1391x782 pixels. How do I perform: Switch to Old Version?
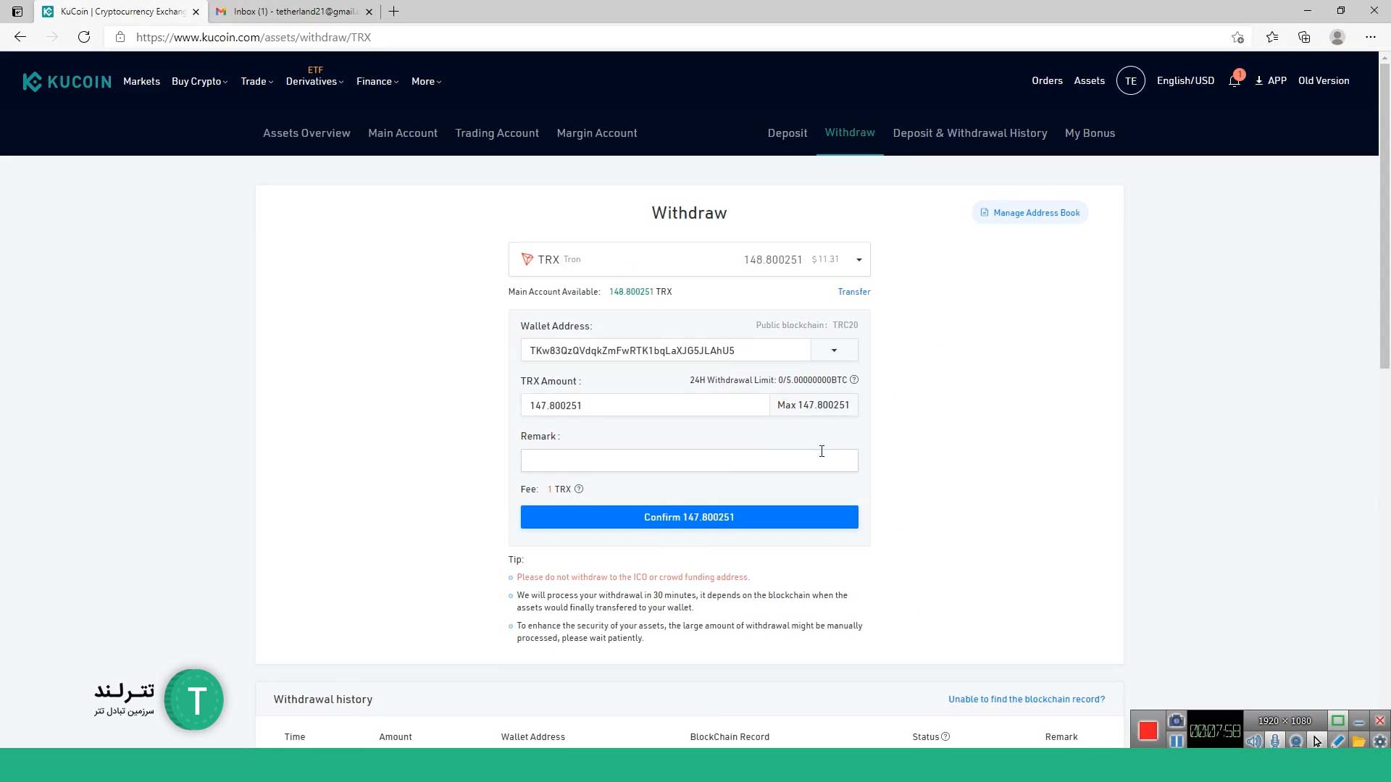point(1324,81)
